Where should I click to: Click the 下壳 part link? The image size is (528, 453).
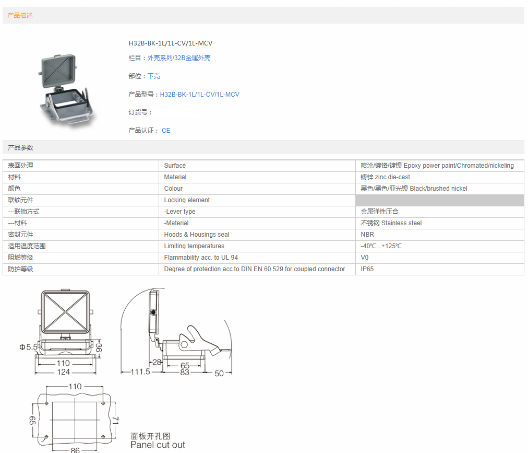(153, 76)
